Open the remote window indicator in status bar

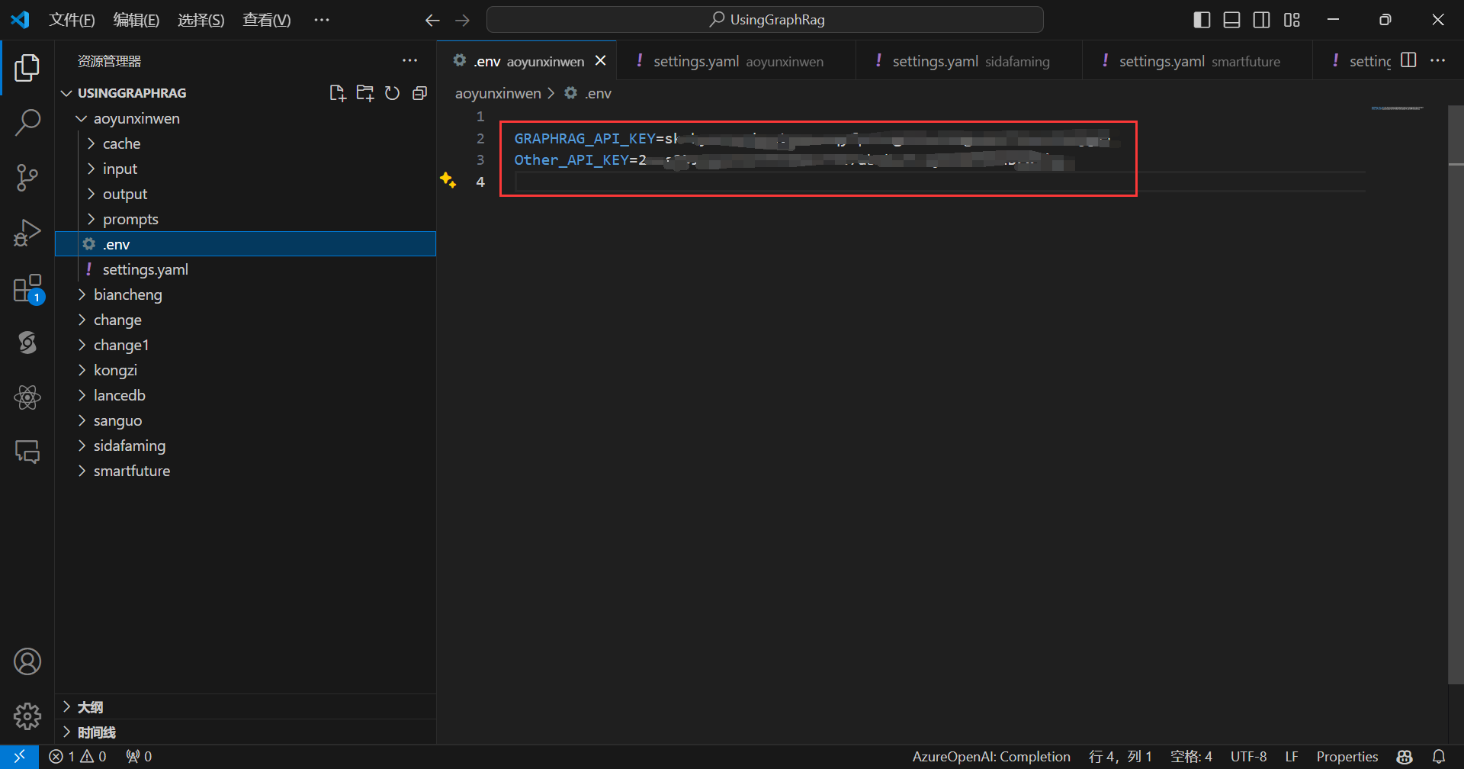(x=19, y=756)
